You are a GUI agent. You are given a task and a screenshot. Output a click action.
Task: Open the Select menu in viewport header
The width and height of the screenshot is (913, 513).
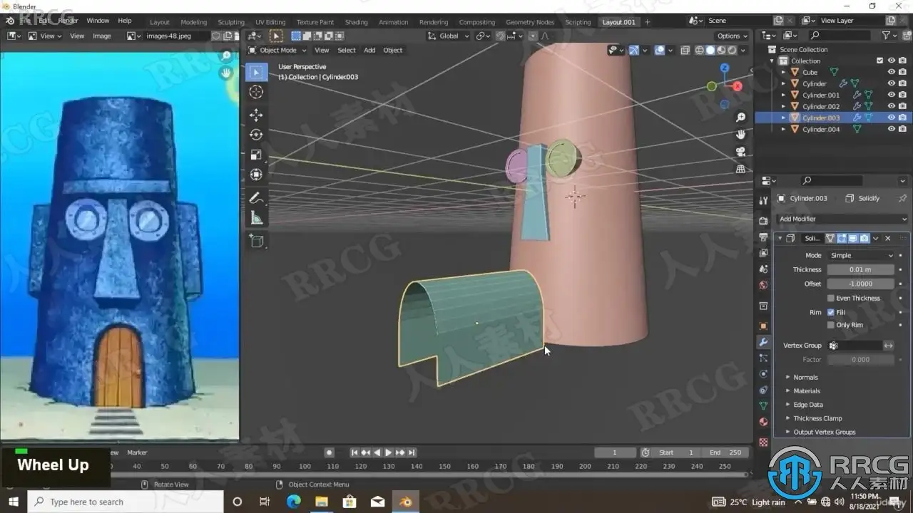pos(347,50)
